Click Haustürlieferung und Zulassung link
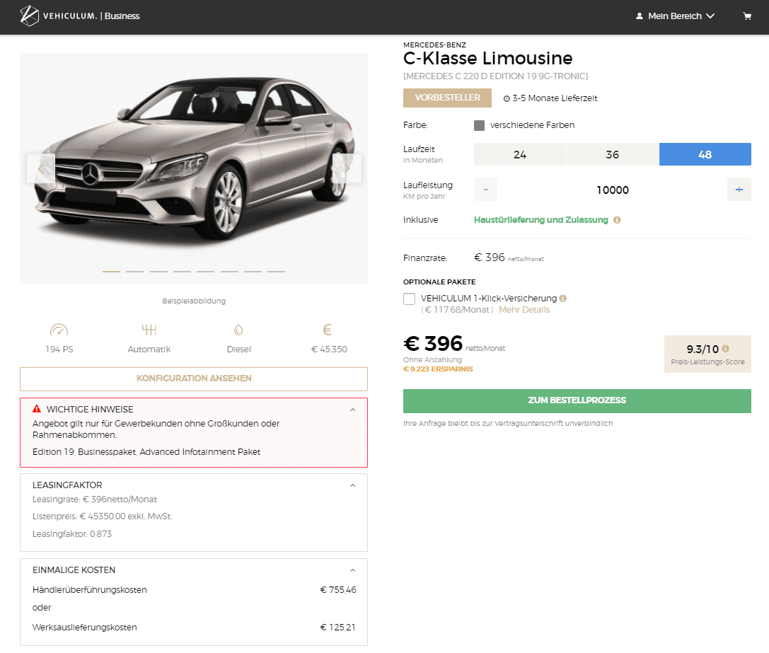 tap(541, 220)
